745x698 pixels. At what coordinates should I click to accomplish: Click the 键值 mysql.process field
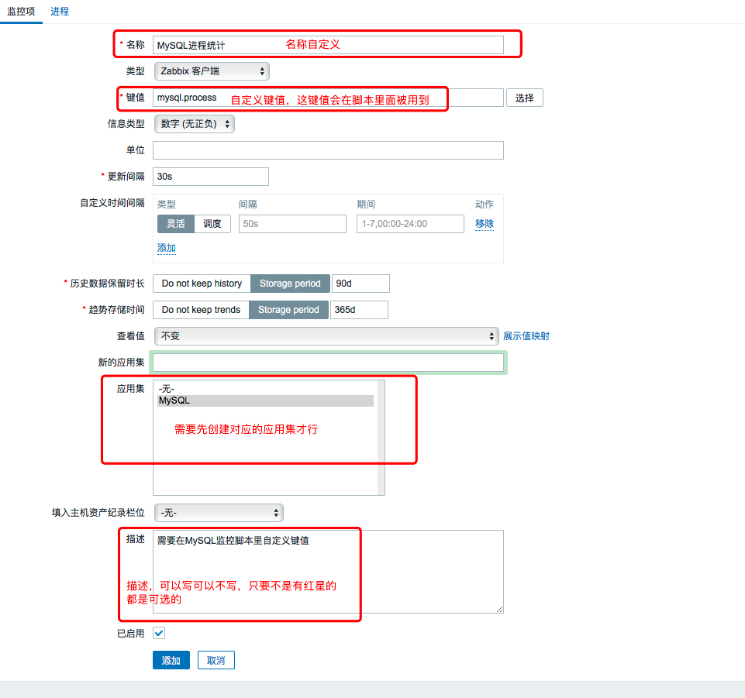(328, 98)
